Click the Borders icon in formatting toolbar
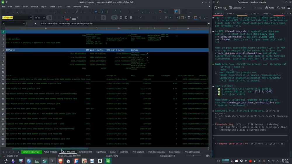This screenshot has width=292, height=164. coord(182,18)
